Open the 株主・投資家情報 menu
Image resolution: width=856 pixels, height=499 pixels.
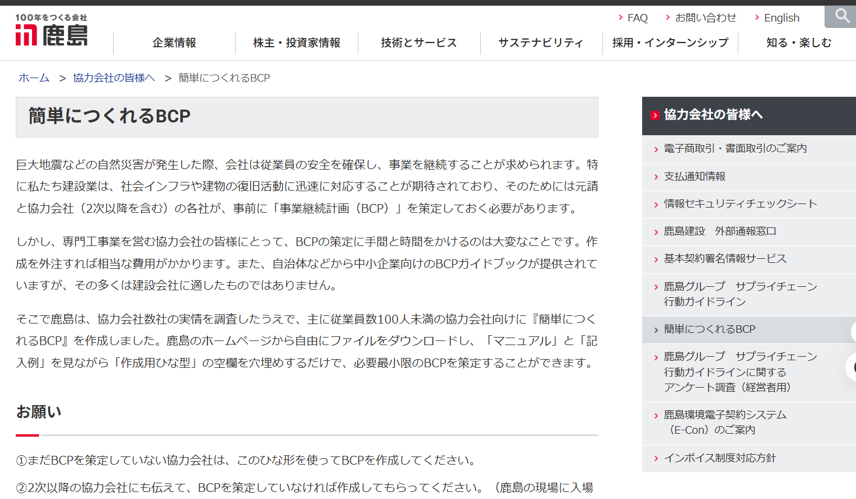(297, 43)
